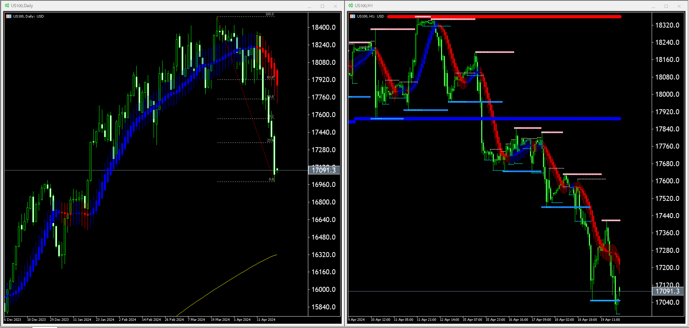
Task: Click the 18320.0 price level on H1 scale
Action: 667,25
